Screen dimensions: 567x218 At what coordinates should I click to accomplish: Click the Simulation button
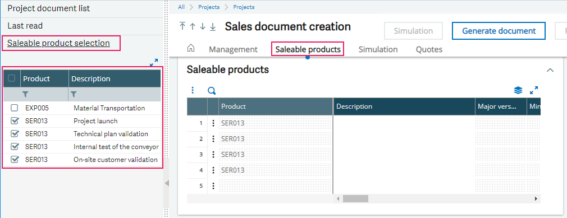(x=413, y=31)
